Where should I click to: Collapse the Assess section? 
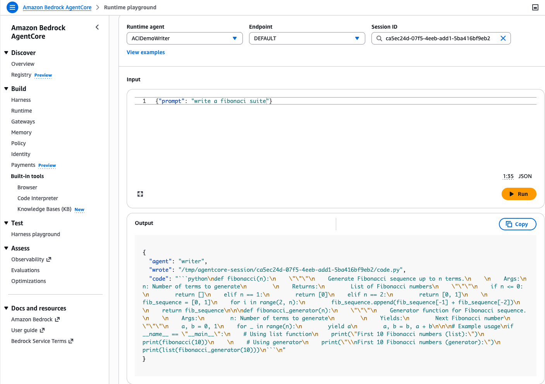coord(6,248)
